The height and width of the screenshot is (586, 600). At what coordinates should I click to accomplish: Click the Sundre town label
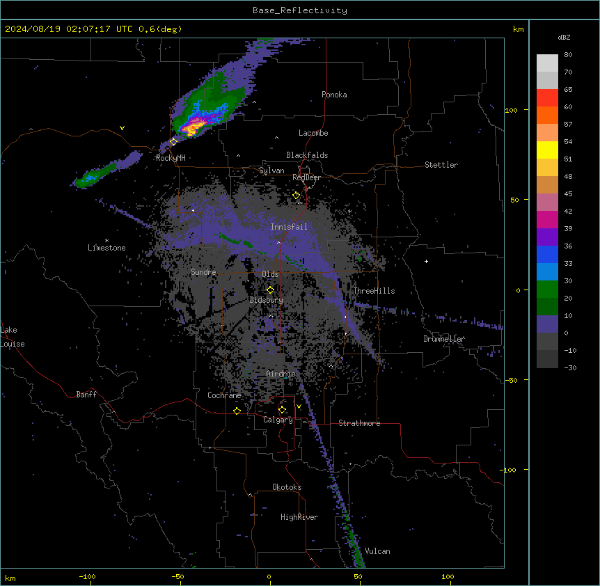[x=203, y=272]
